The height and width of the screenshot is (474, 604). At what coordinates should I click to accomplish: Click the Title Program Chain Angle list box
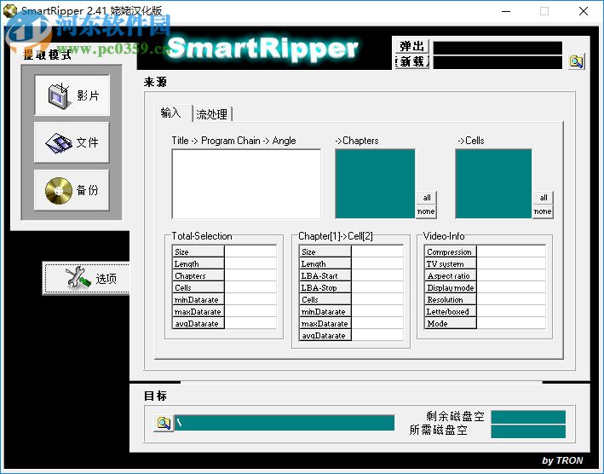(x=246, y=184)
